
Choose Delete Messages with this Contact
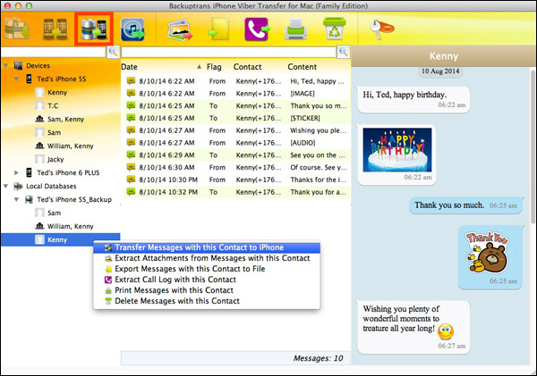coord(207,301)
